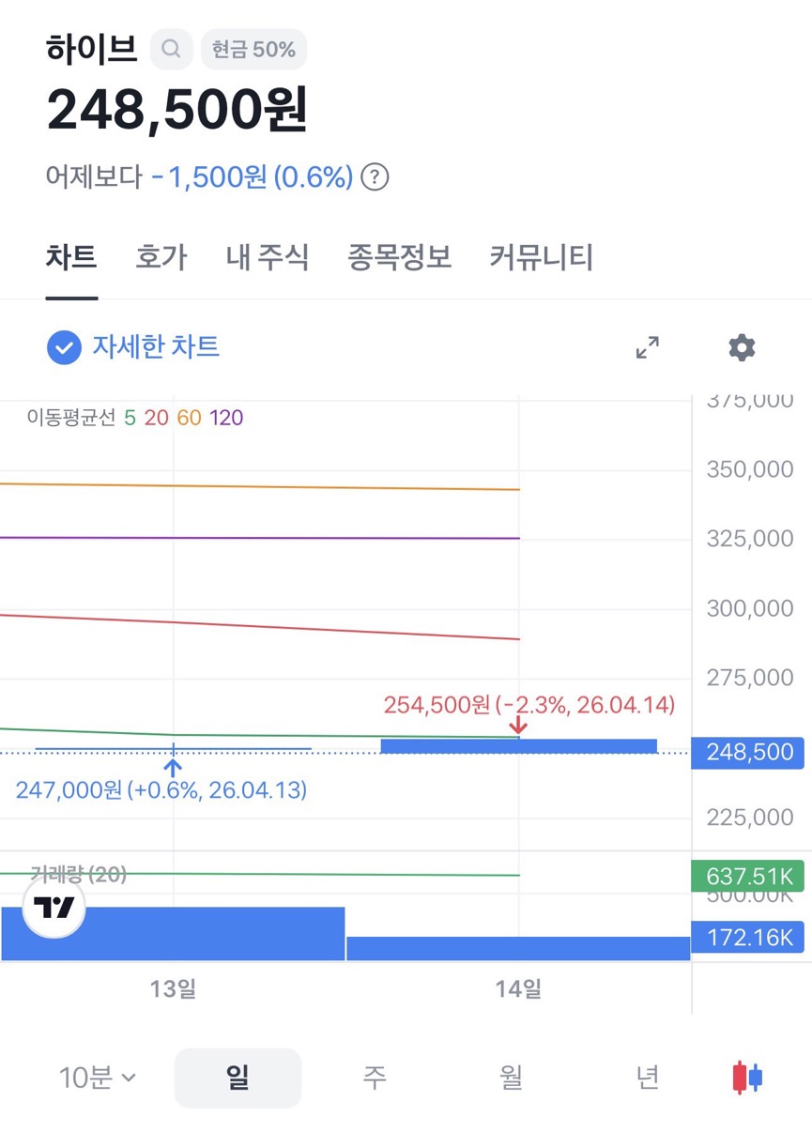
Task: Click the 325,000 price axis label
Action: tap(750, 539)
